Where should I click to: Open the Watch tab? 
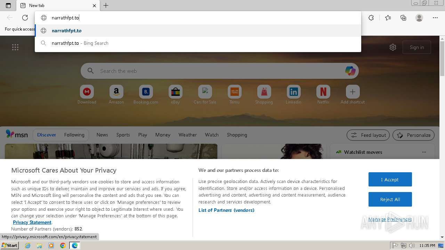tap(212, 135)
